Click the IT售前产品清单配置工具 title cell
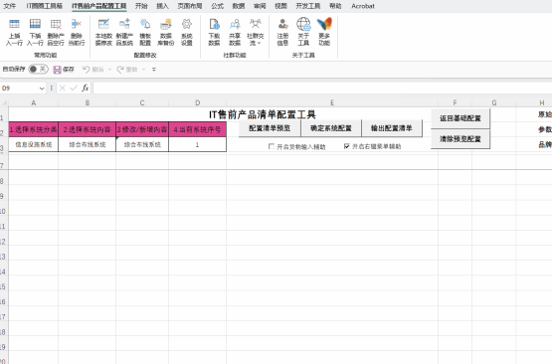Image resolution: width=552 pixels, height=364 pixels. coord(263,114)
